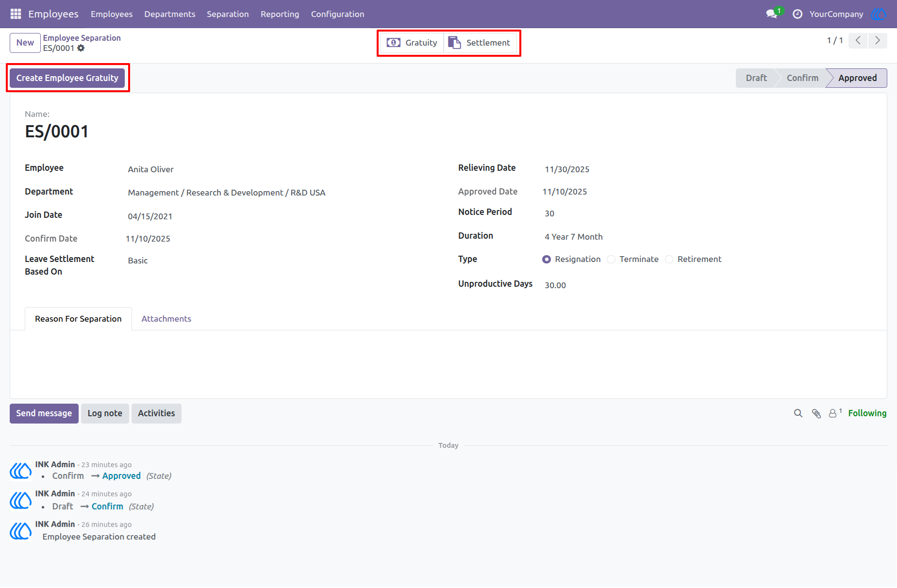
Task: Click the Draft status stage
Action: click(x=756, y=78)
